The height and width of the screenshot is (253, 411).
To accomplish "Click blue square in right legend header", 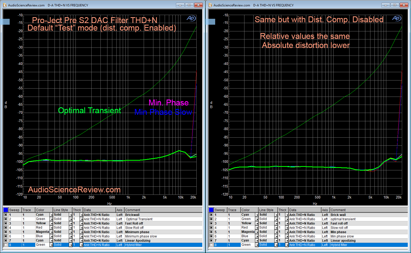I will (x=211, y=210).
